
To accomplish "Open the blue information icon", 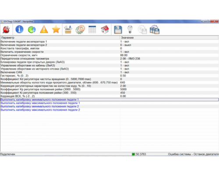I will (x=19, y=29).
